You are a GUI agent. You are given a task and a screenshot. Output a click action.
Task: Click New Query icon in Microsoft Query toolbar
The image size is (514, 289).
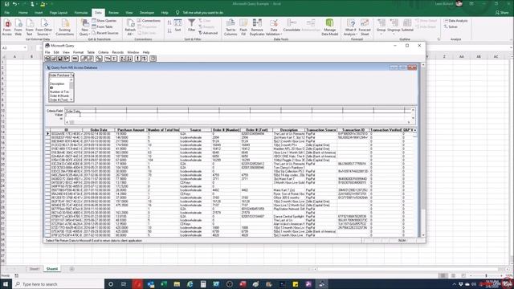[x=47, y=59]
